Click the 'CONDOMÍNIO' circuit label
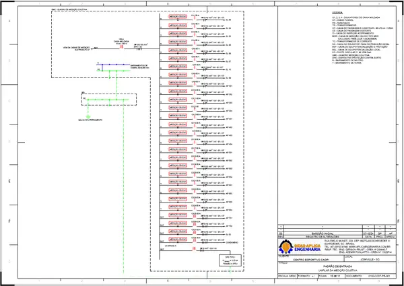 tap(232, 242)
